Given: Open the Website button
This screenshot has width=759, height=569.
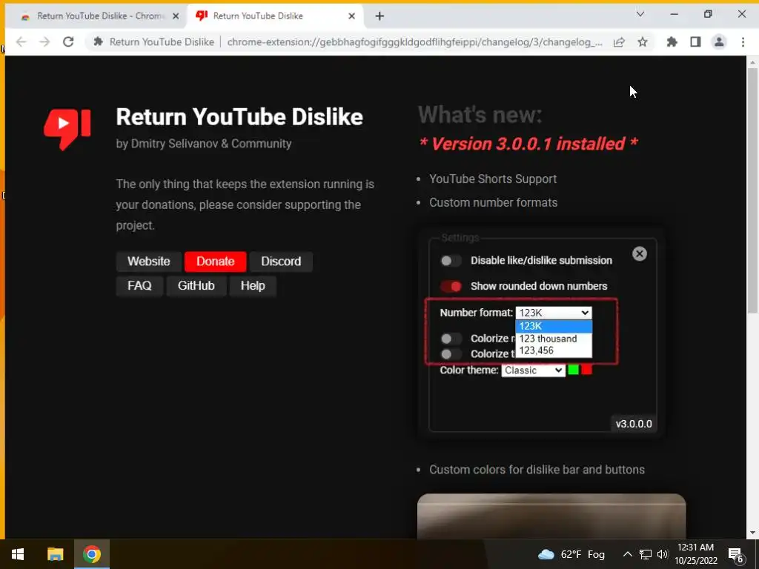Looking at the screenshot, I should [148, 262].
